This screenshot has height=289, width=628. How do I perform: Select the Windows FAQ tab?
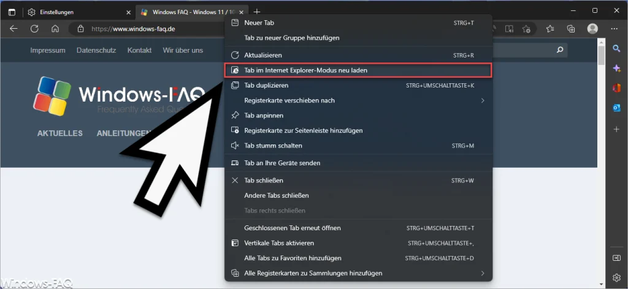click(x=192, y=12)
